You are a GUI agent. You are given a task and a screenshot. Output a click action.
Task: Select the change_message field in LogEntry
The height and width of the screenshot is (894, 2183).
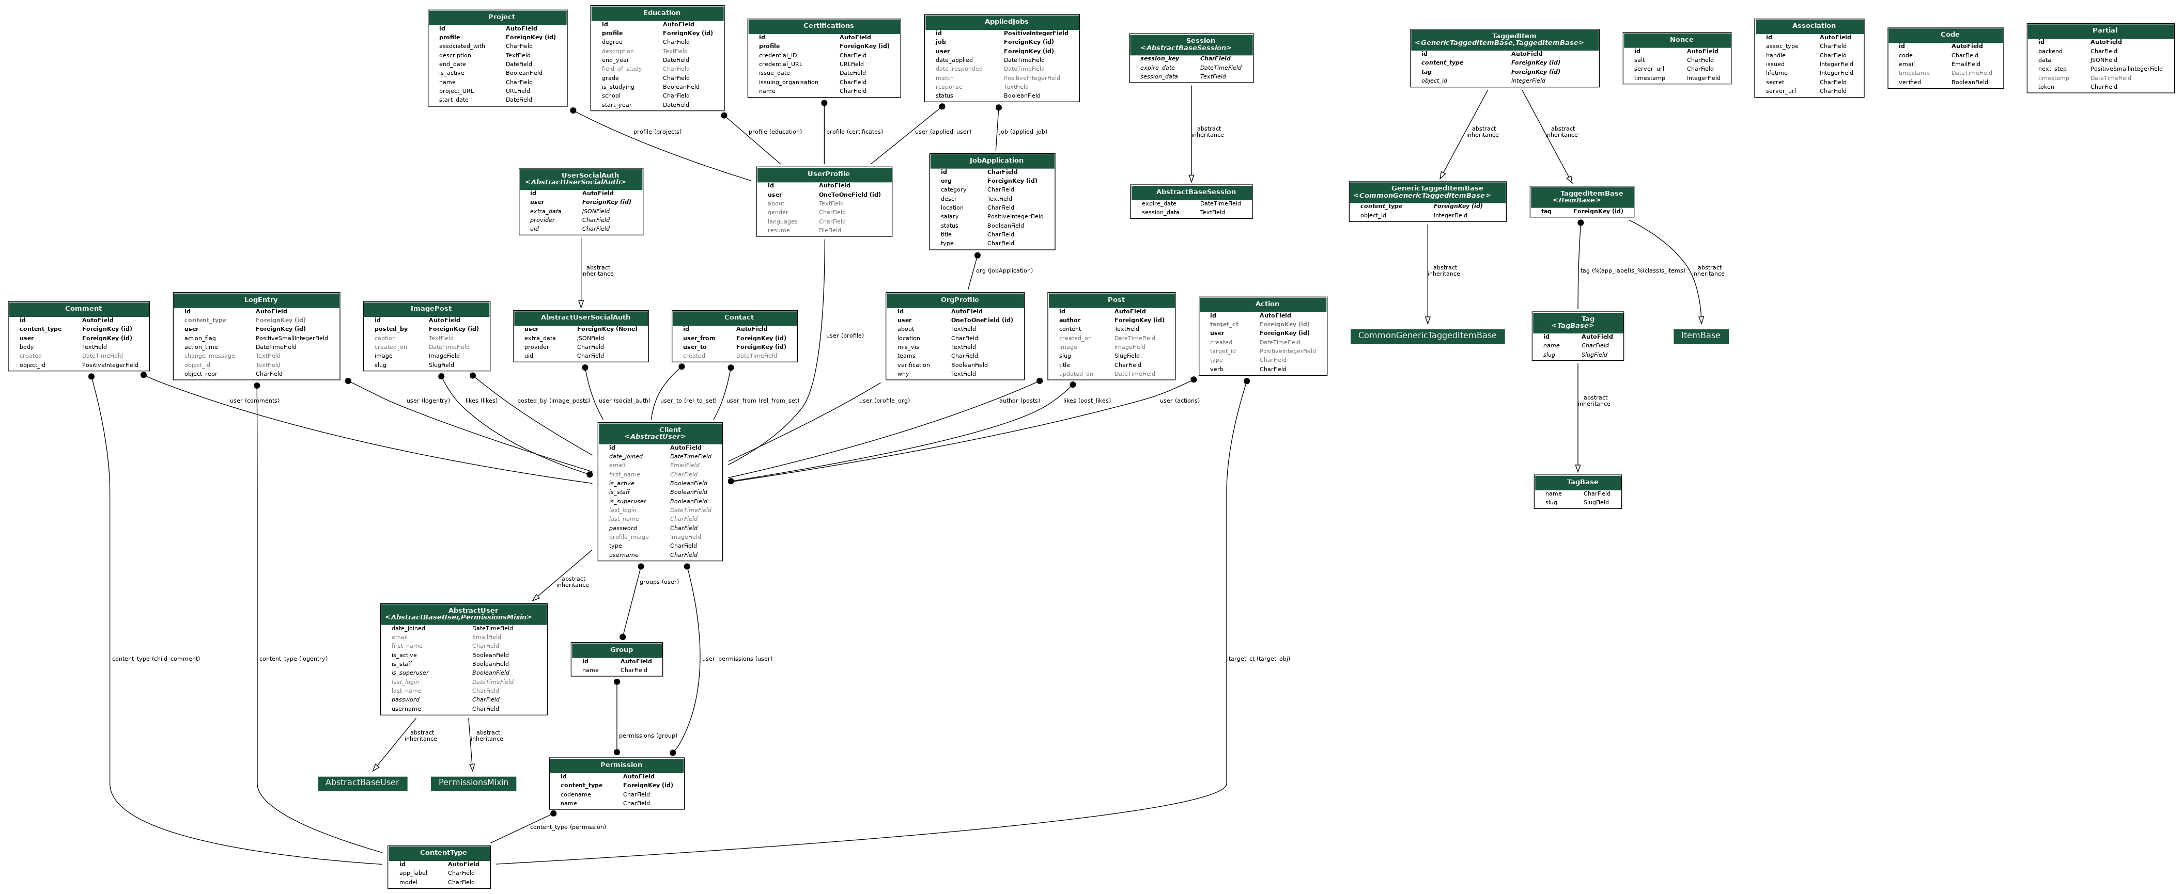[257, 357]
